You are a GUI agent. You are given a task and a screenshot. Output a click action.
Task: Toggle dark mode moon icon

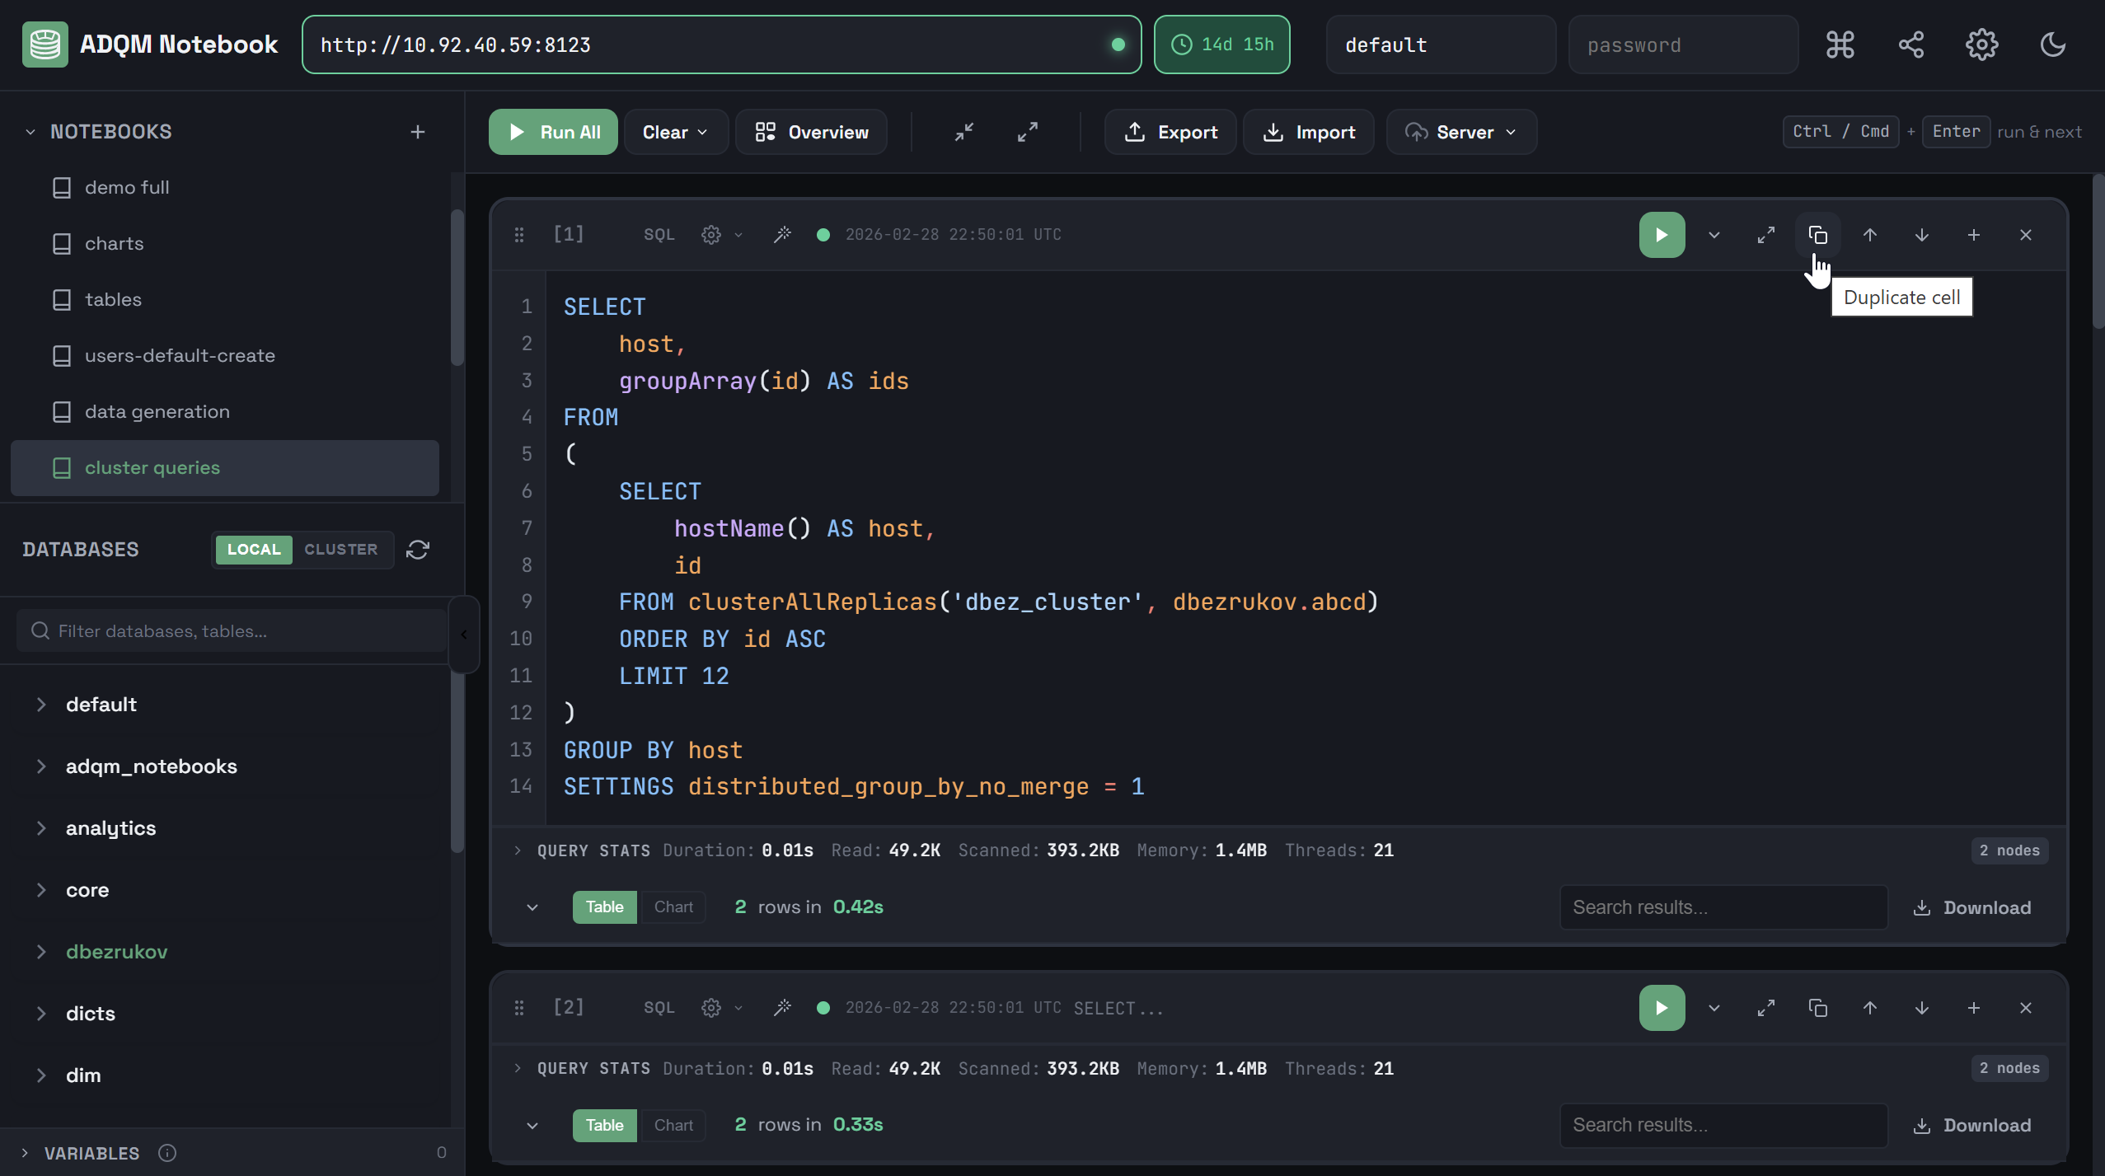click(2052, 45)
